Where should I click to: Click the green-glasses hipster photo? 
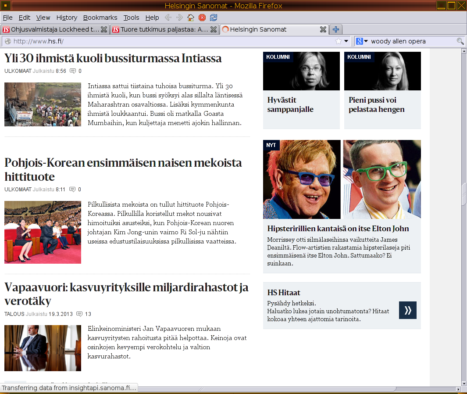point(382,179)
